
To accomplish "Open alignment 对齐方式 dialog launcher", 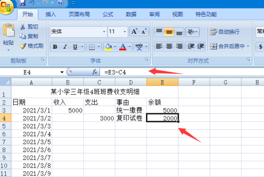I will click(x=249, y=59).
